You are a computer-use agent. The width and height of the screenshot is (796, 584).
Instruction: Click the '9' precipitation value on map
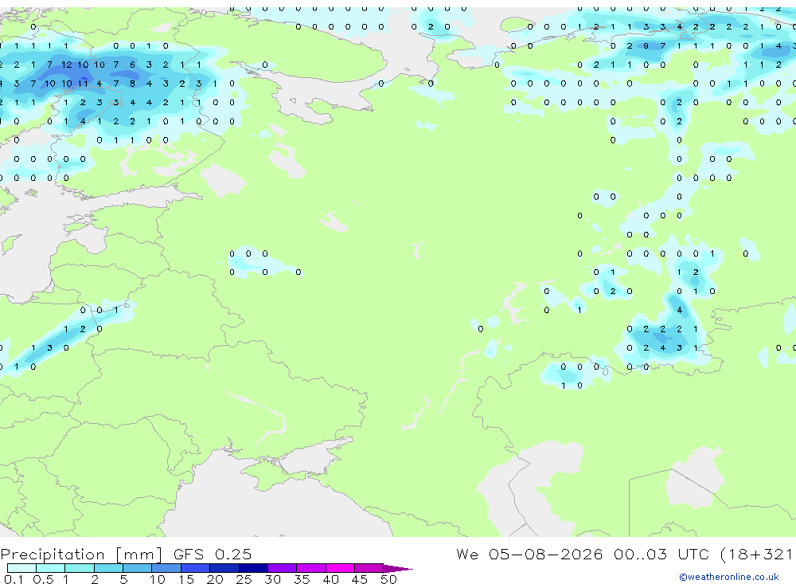coord(646,45)
